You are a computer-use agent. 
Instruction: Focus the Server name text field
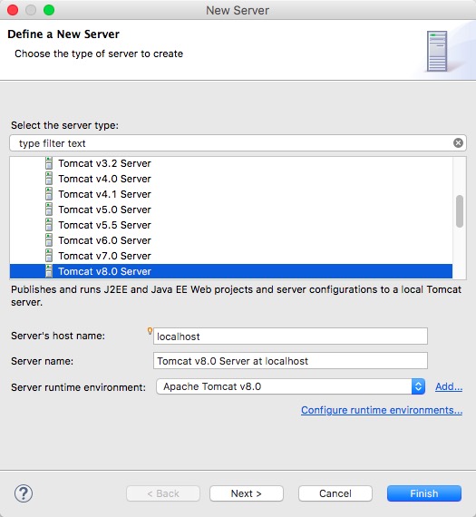[x=290, y=361]
